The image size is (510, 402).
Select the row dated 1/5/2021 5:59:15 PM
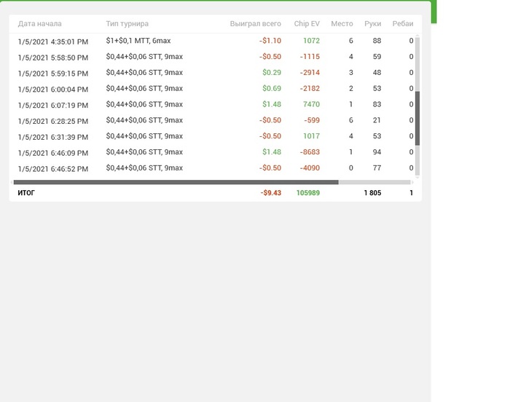(x=212, y=73)
